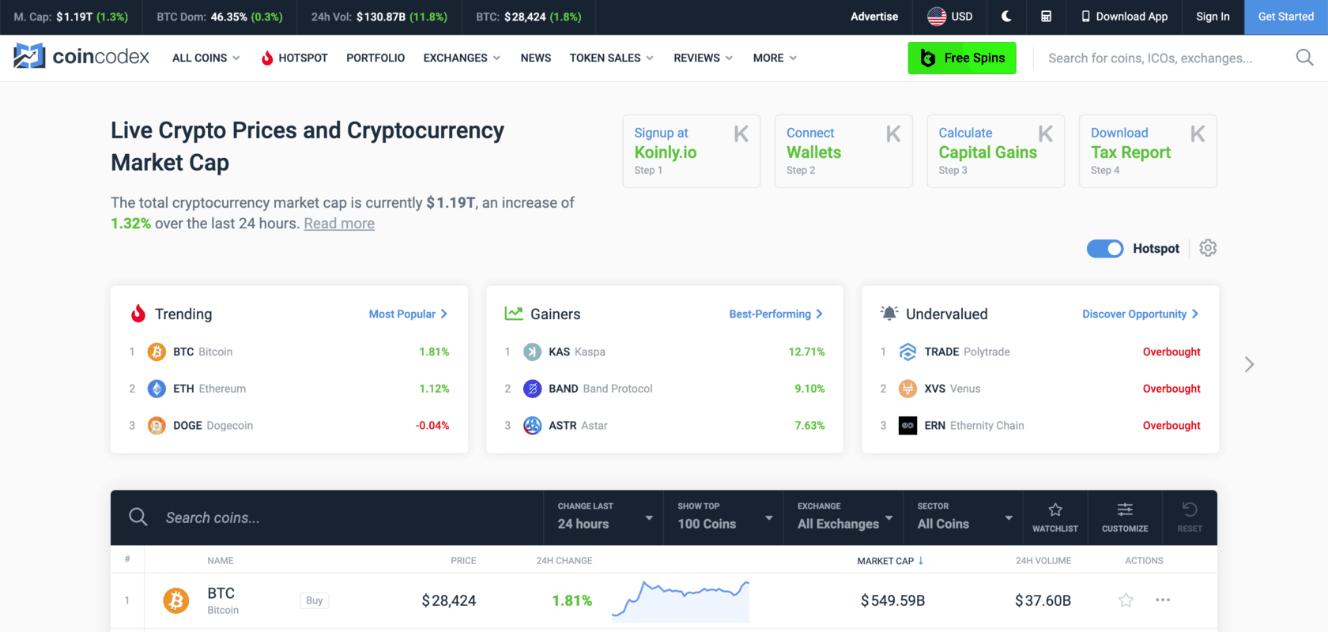Toggle dark mode moon icon
The image size is (1328, 632).
[1006, 17]
